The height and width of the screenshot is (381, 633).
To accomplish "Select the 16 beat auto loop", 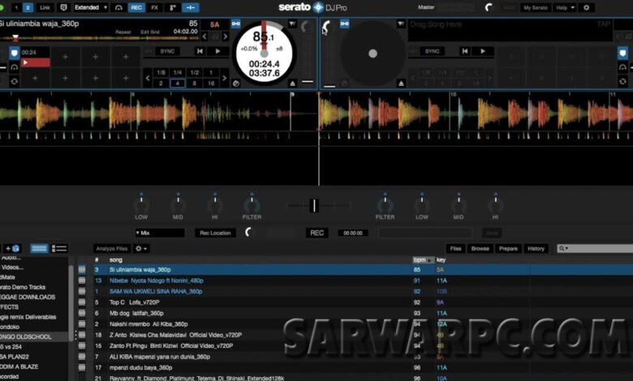I will click(211, 83).
